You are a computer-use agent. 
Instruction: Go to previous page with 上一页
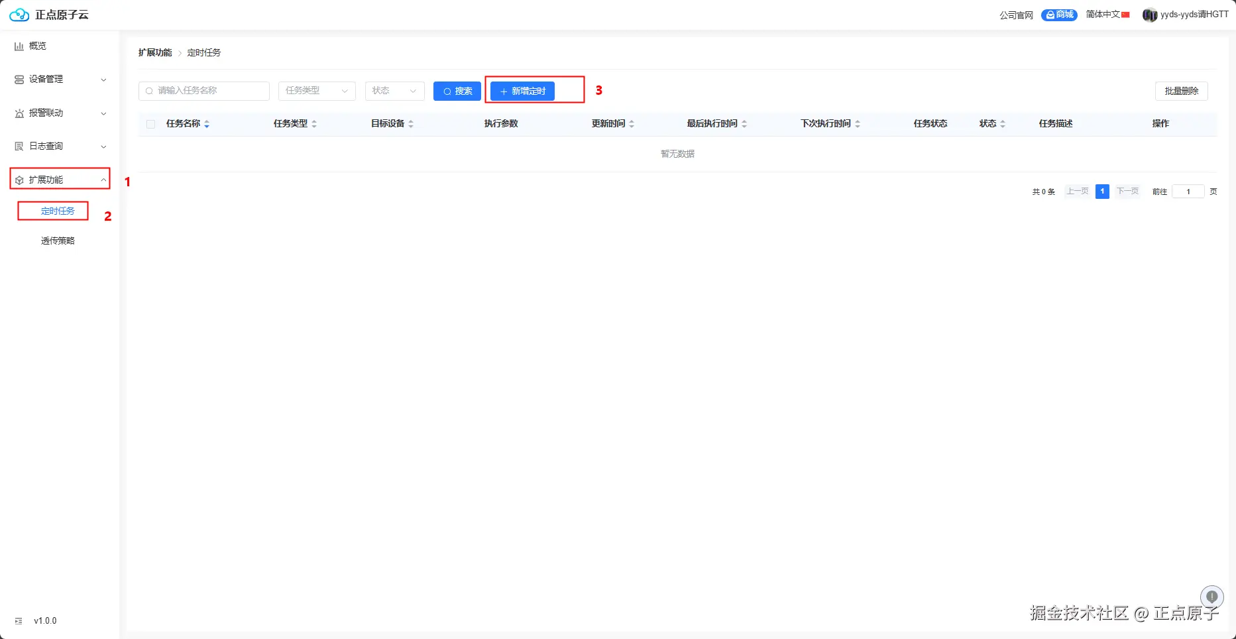[x=1077, y=192]
